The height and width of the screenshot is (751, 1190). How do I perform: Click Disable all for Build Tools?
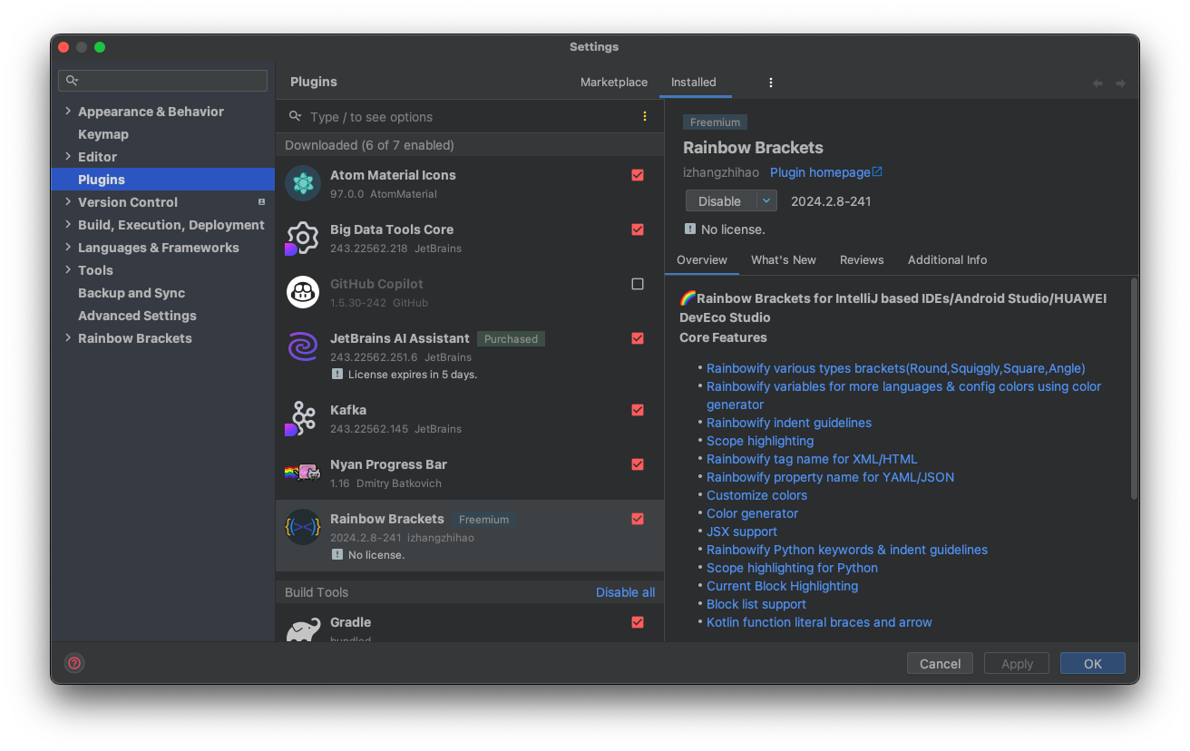[625, 592]
